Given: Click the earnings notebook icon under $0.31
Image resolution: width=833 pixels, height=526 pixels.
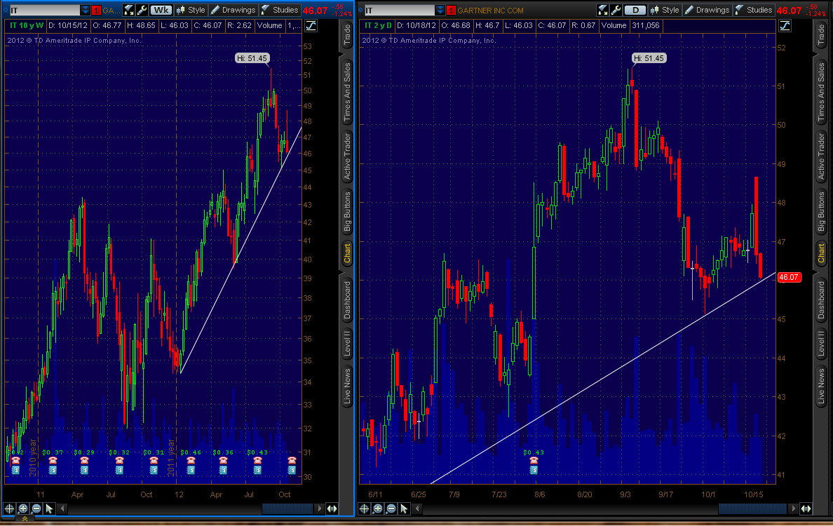Looking at the screenshot, I should point(154,470).
